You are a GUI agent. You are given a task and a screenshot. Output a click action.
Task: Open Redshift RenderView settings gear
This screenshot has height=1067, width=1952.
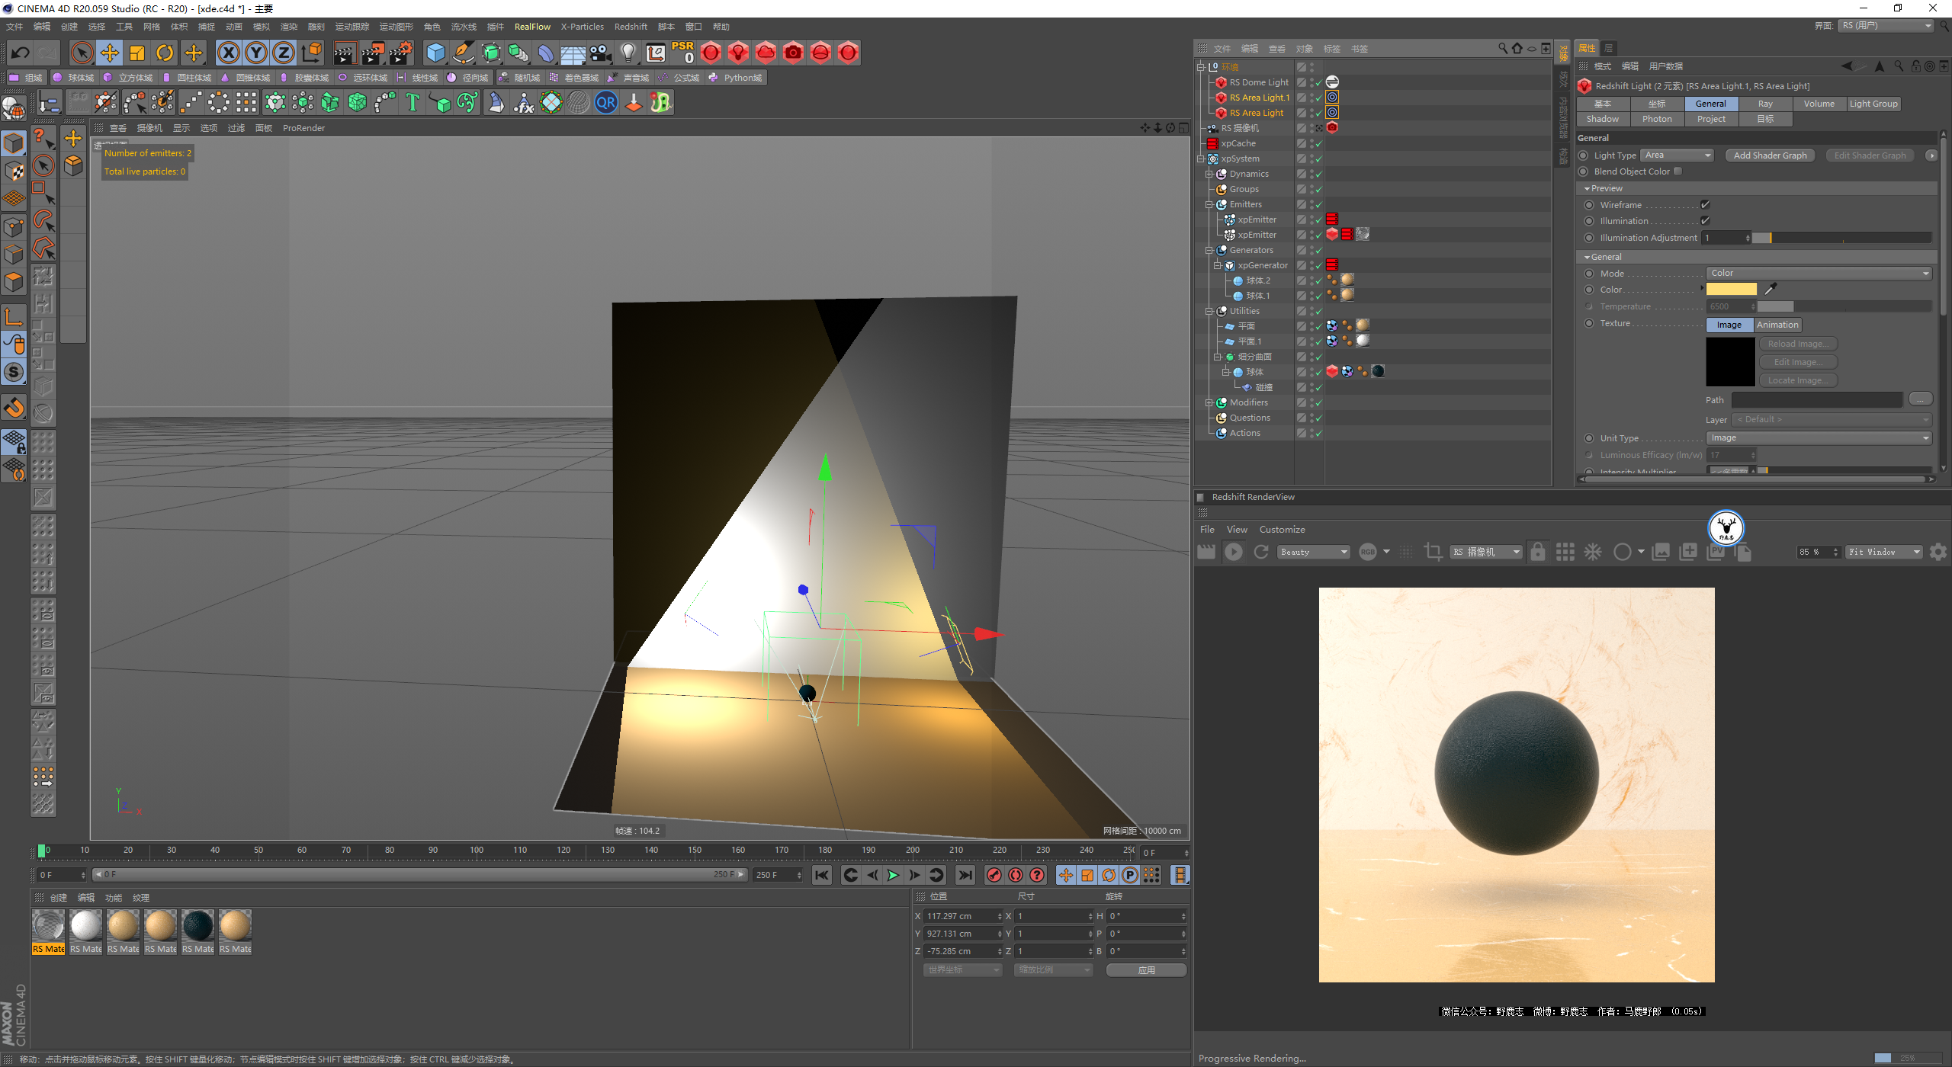(1938, 552)
